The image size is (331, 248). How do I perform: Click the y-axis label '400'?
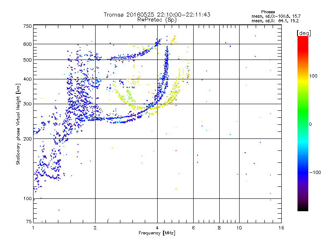[x=27, y=79]
